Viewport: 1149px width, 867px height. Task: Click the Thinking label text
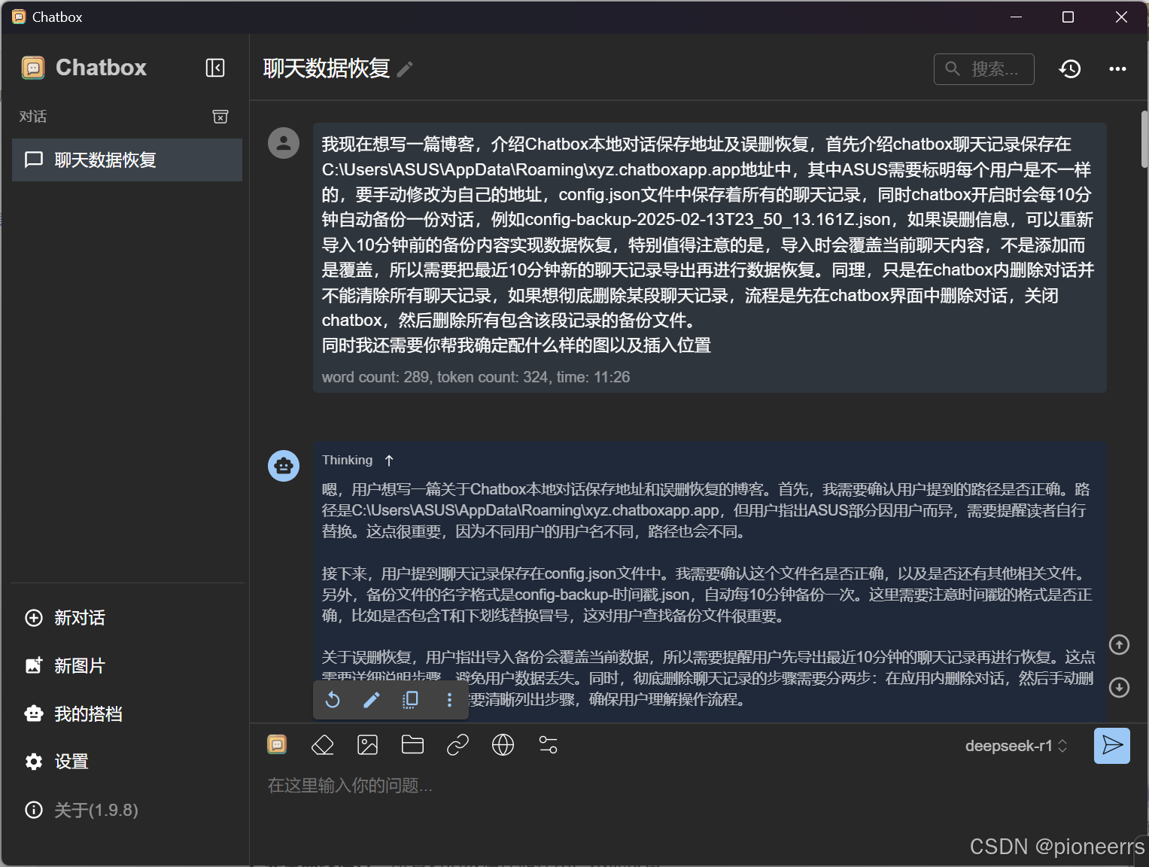tap(347, 460)
